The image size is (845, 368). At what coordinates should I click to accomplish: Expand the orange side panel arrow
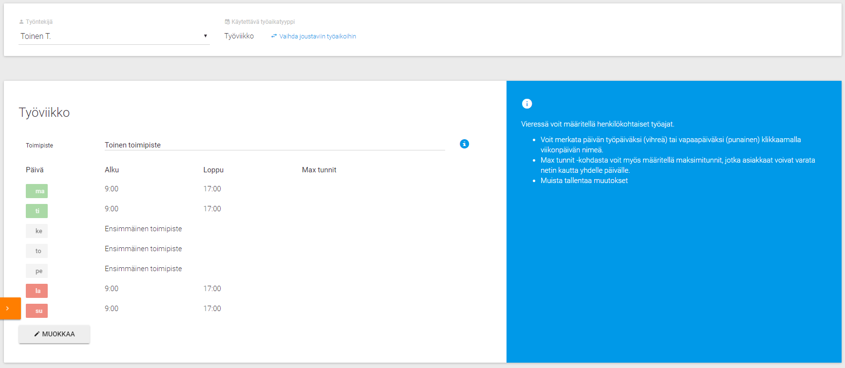pyautogui.click(x=10, y=308)
